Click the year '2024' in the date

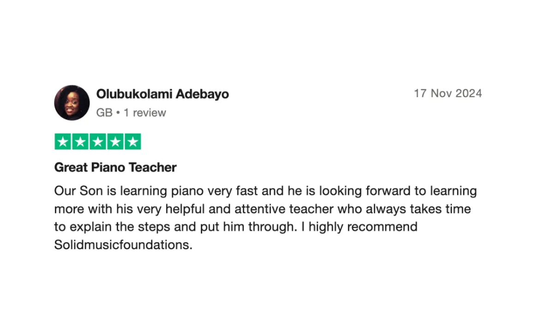(x=469, y=94)
